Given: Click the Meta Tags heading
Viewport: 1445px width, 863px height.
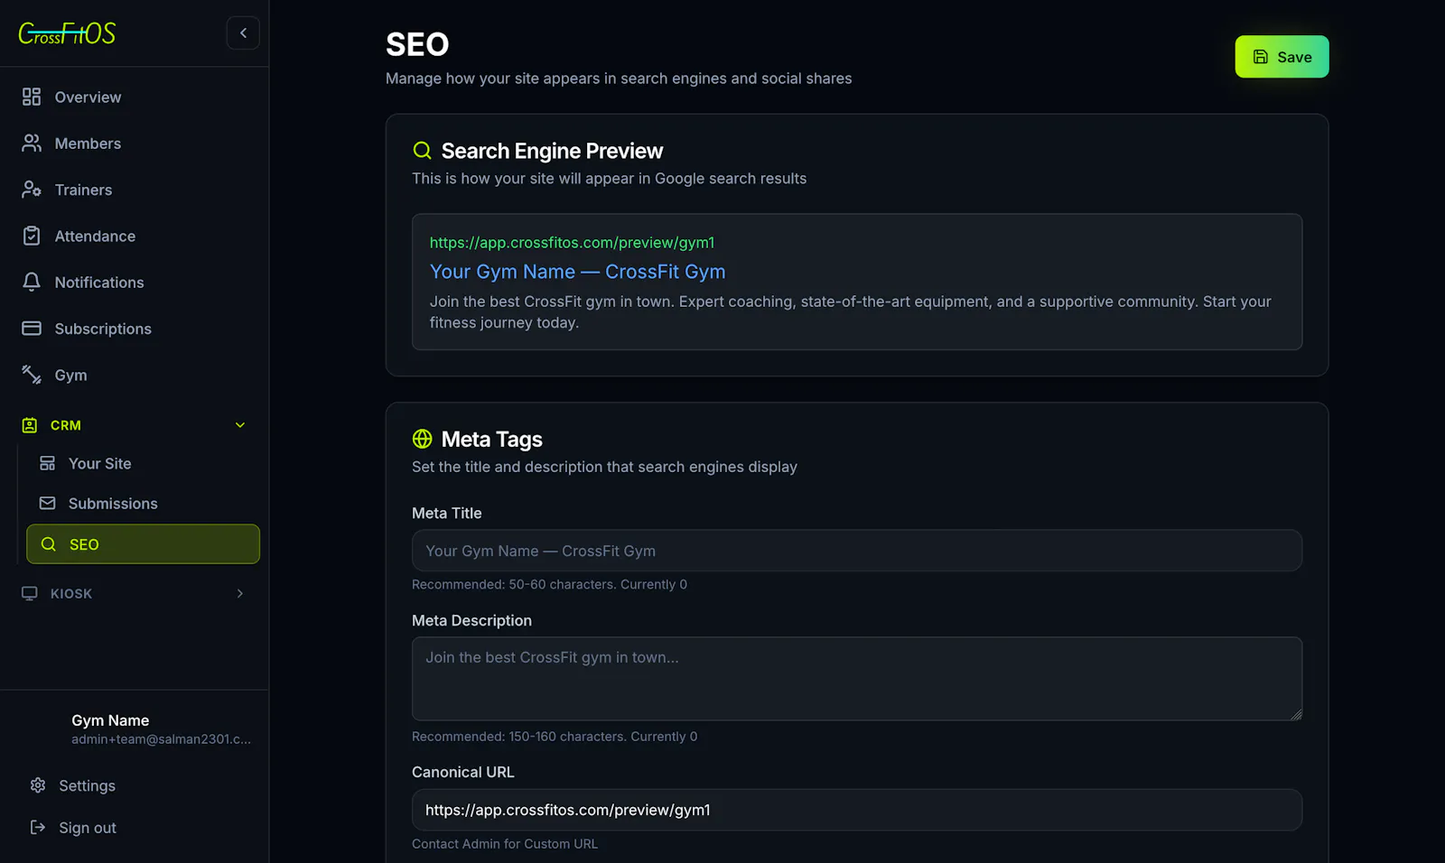Looking at the screenshot, I should point(491,439).
